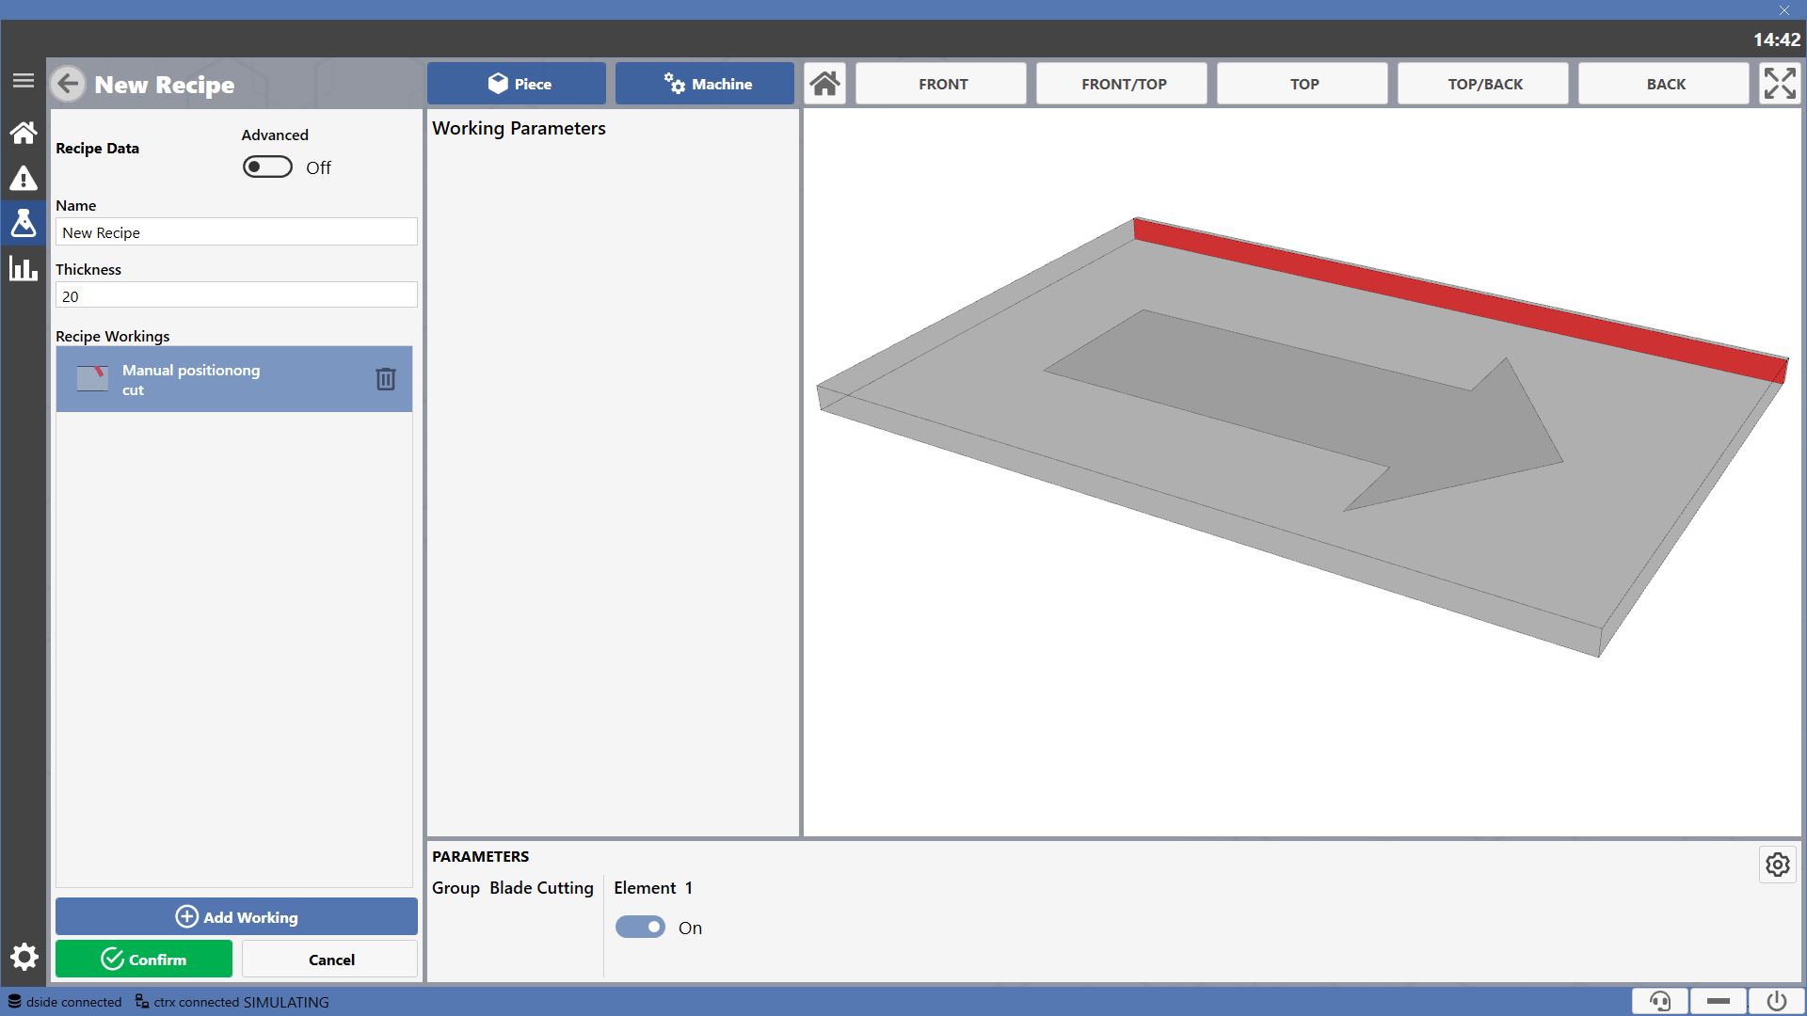The height and width of the screenshot is (1016, 1807).
Task: Cancel the recipe creation
Action: (x=330, y=959)
